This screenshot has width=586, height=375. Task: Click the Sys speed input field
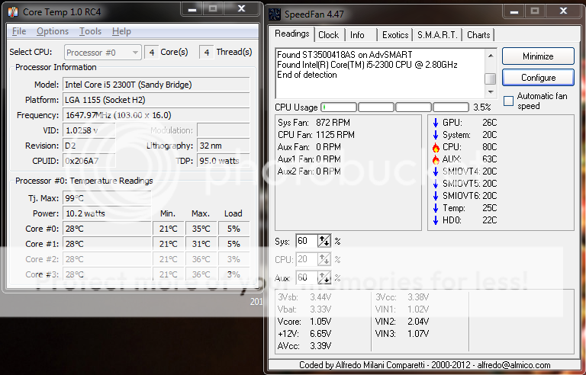307,242
